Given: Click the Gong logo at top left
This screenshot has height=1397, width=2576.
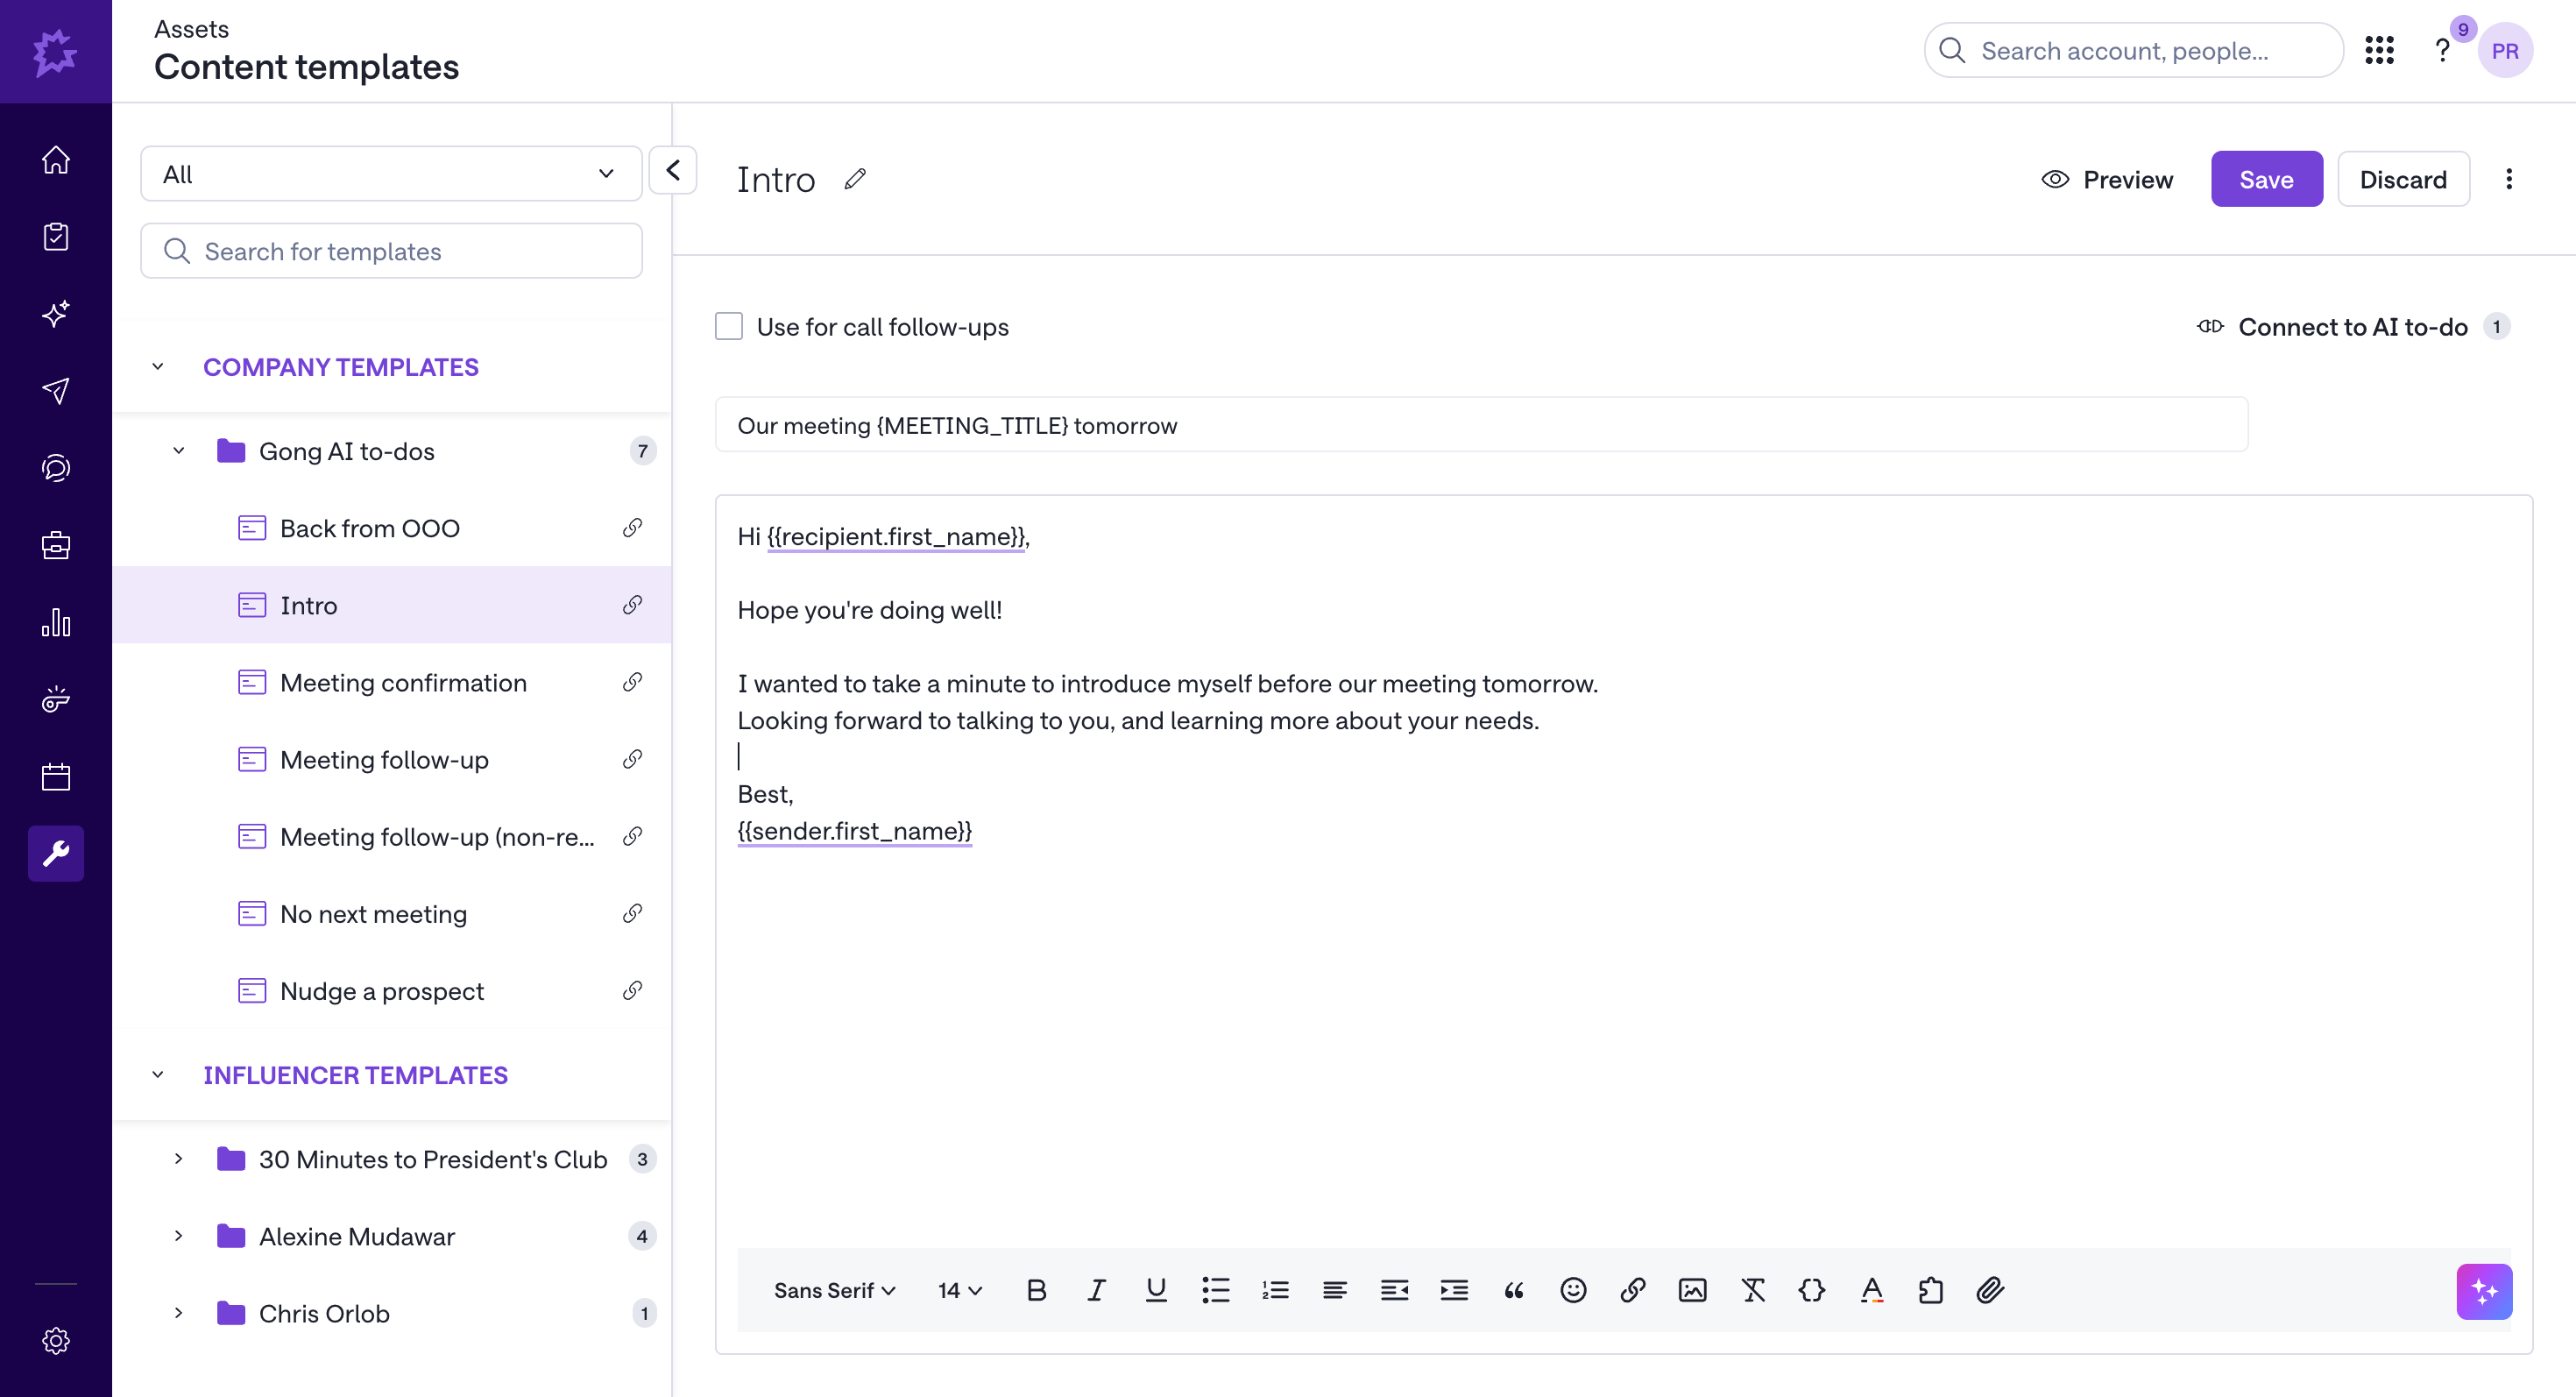Looking at the screenshot, I should tap(56, 51).
